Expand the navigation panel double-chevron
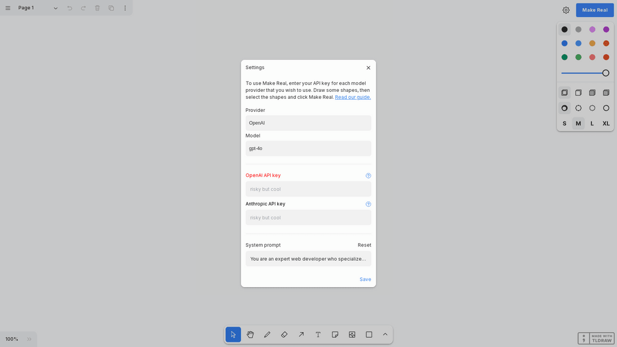617x347 pixels. (29, 339)
